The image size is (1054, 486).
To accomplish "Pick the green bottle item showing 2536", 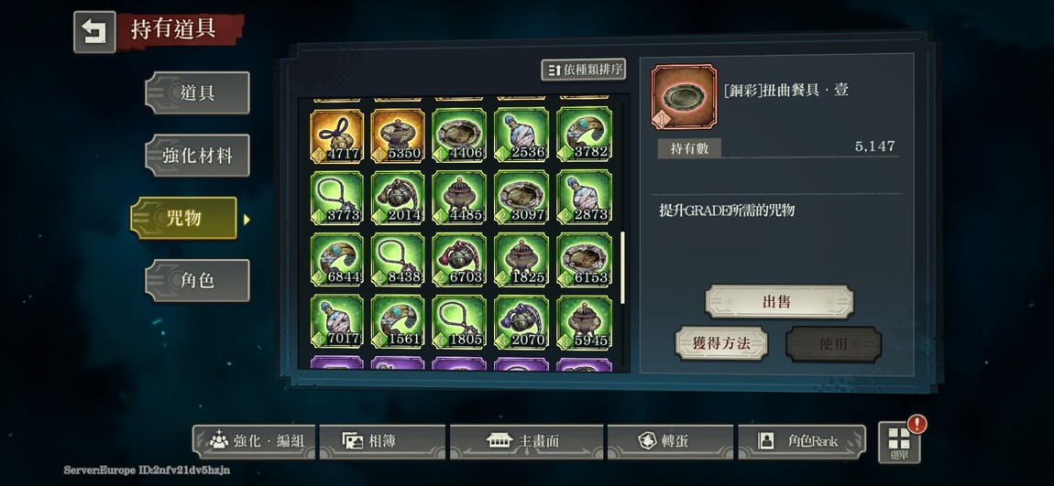I will pos(521,136).
